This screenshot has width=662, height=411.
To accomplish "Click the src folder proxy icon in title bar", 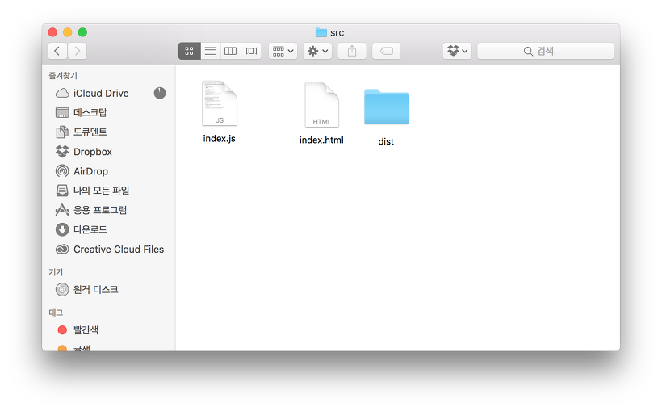I will [321, 32].
